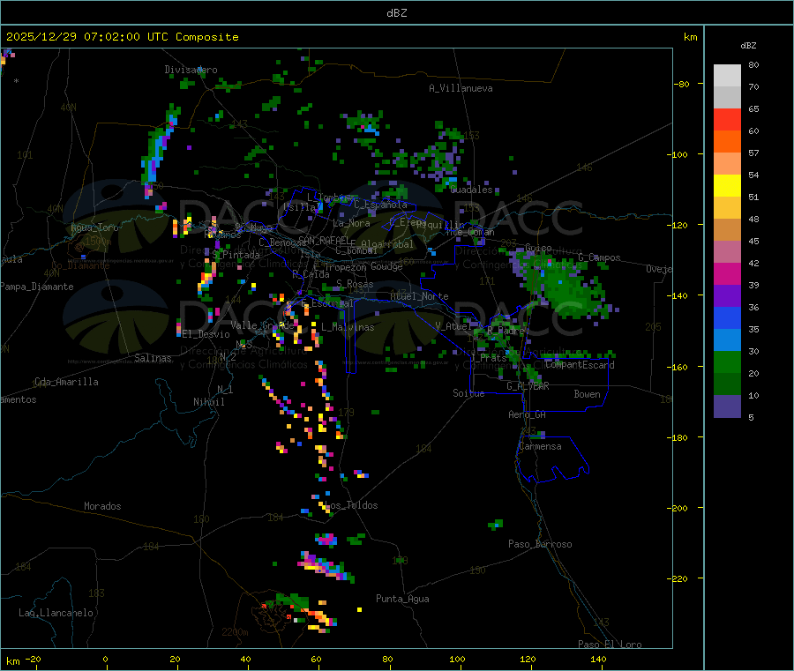Select the 'Agua_Toro' location label

coord(94,227)
